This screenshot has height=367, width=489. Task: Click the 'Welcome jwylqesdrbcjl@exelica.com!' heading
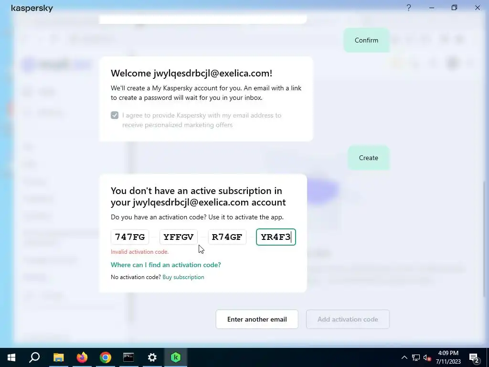coord(191,73)
